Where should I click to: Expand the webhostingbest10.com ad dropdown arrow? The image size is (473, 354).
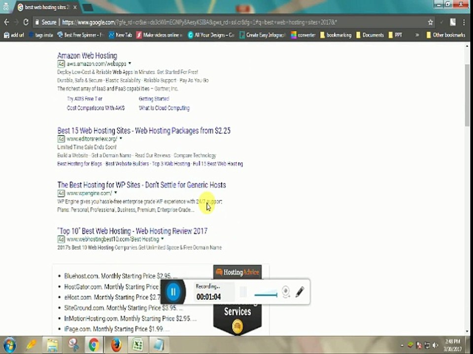click(x=162, y=239)
